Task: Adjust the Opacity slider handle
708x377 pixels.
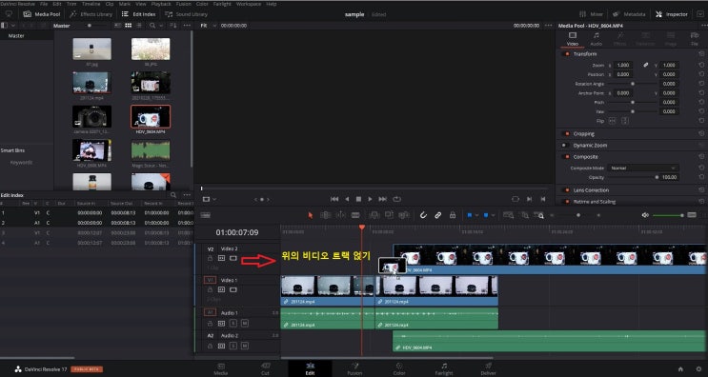Action: point(657,177)
